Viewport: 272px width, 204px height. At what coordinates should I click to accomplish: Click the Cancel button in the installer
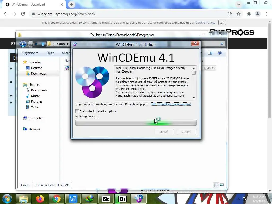pos(186,132)
